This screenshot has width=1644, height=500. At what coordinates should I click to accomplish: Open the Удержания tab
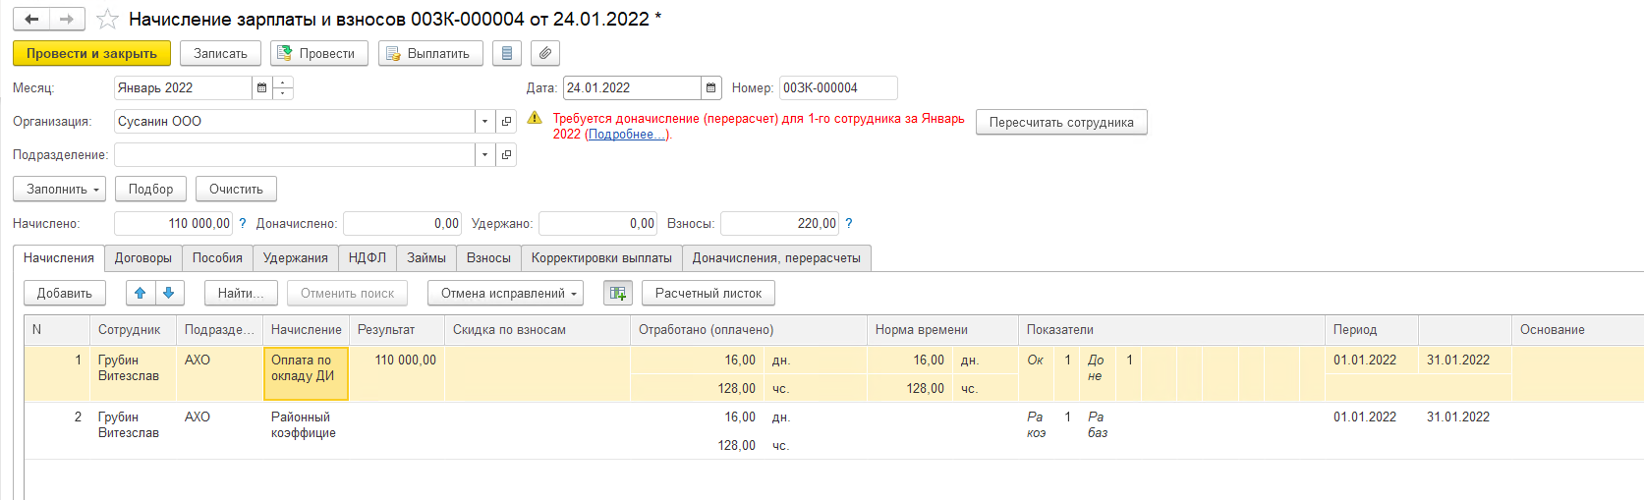(x=295, y=258)
